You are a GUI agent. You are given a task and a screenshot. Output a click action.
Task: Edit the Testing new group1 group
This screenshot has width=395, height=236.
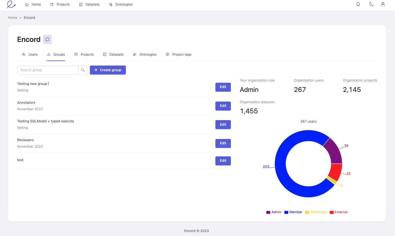pyautogui.click(x=223, y=87)
